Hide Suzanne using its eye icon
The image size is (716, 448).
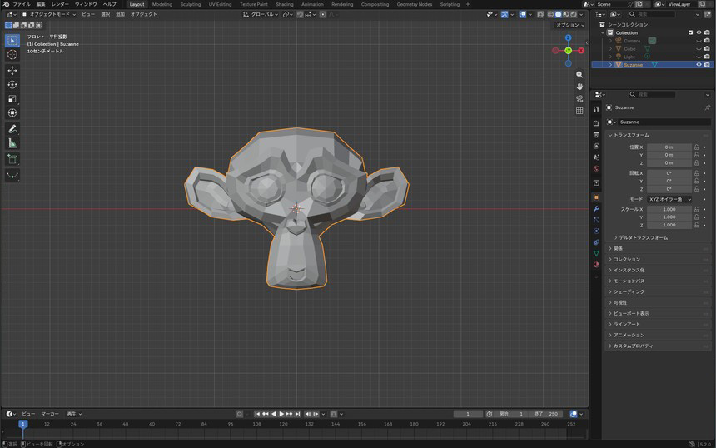coord(699,65)
